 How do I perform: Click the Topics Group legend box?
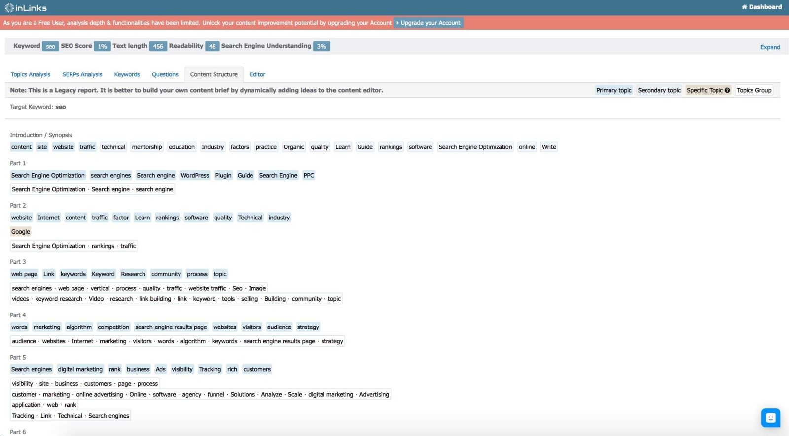(x=753, y=90)
